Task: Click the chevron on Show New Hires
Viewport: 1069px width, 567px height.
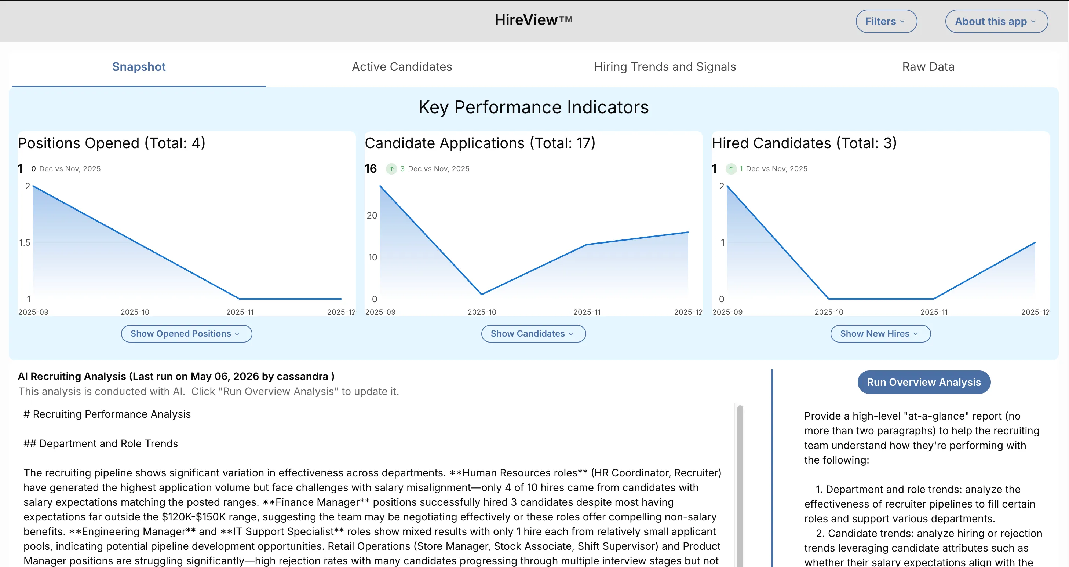Action: (x=915, y=334)
